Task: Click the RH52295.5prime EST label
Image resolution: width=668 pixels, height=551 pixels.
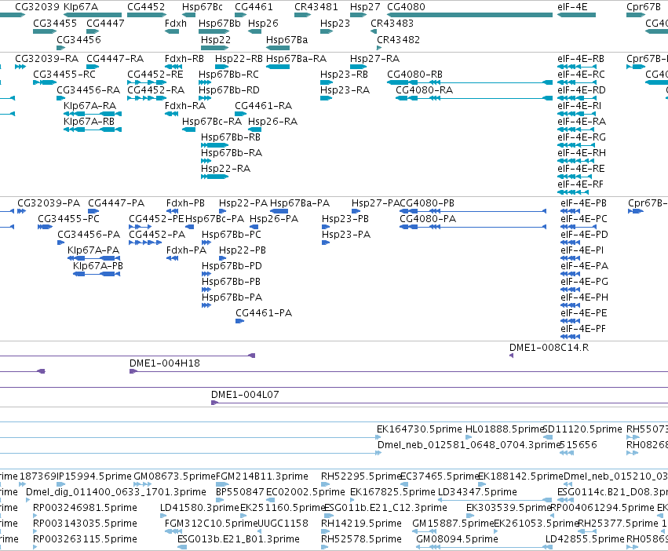Action: (361, 476)
